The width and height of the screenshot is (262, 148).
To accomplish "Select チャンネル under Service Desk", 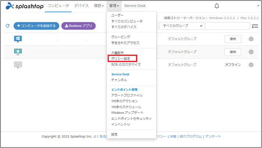I will click(119, 80).
